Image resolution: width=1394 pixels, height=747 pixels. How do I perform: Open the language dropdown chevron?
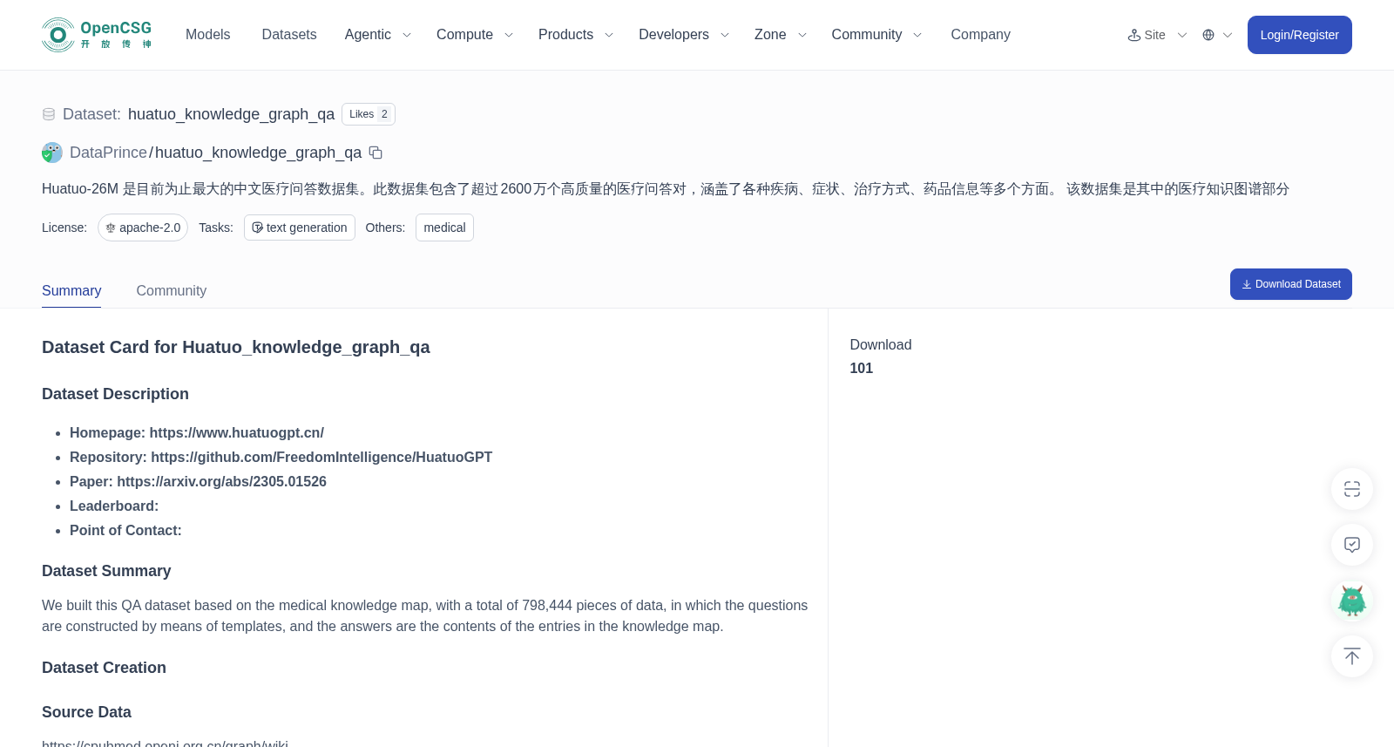pyautogui.click(x=1228, y=35)
